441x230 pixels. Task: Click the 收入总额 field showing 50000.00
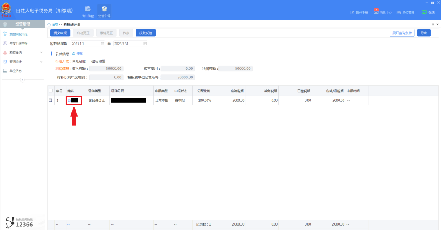click(106, 69)
